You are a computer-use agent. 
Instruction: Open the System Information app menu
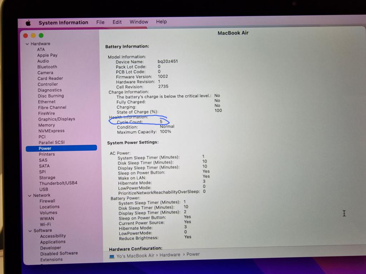(x=63, y=22)
